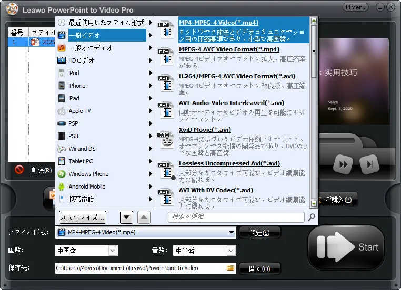Open the 画質 quality dropdown
The image size is (401, 290).
[113, 251]
